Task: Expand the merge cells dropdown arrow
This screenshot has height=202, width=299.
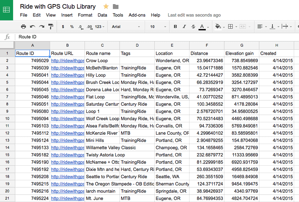Action: (x=249, y=27)
